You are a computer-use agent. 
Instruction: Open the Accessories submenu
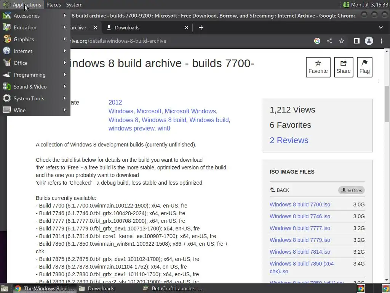coord(35,16)
